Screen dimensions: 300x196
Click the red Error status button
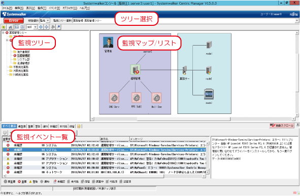pos(14,20)
